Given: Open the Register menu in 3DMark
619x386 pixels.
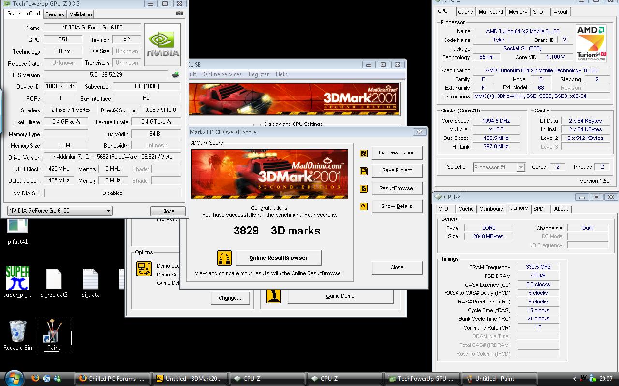Looking at the screenshot, I should [259, 74].
